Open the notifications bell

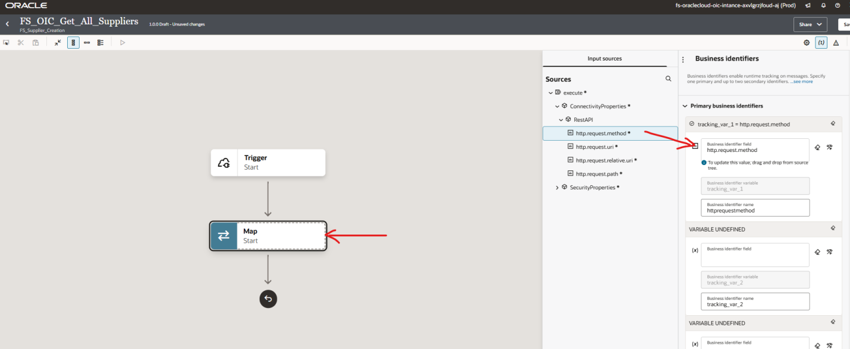point(823,5)
